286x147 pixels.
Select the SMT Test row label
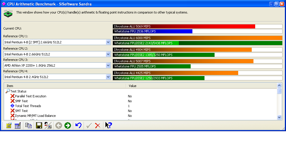pos(22,111)
